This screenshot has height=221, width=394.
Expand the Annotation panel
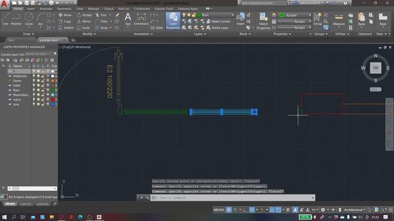point(143,34)
